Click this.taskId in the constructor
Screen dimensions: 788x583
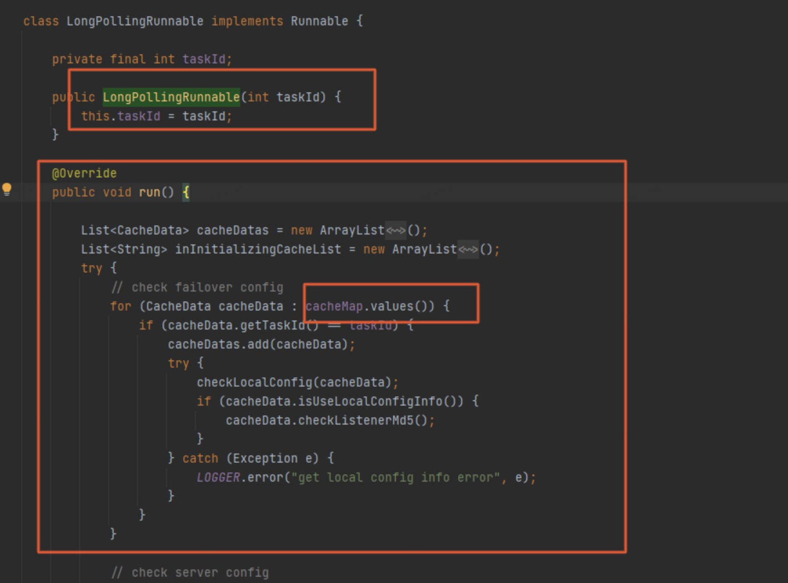pyautogui.click(x=120, y=116)
